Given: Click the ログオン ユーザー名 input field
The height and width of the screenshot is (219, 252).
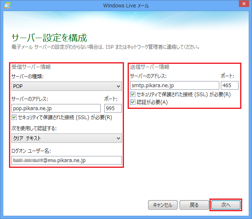Looking at the screenshot, I should (67, 160).
